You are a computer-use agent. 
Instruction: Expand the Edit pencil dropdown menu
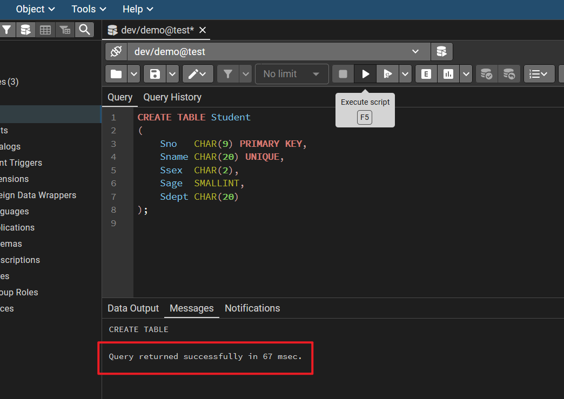click(x=198, y=74)
